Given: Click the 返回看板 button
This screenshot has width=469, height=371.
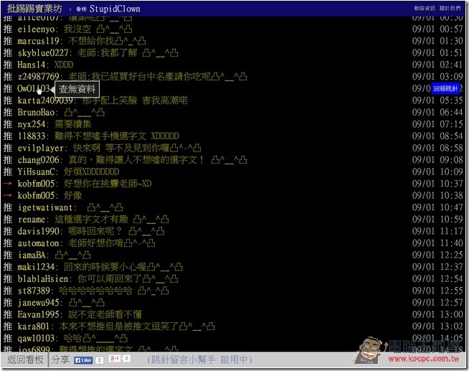Looking at the screenshot, I should (25, 360).
